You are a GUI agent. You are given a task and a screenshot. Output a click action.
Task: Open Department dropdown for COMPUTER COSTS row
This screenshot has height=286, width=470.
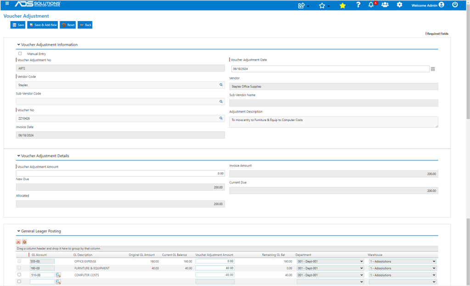click(x=330, y=275)
